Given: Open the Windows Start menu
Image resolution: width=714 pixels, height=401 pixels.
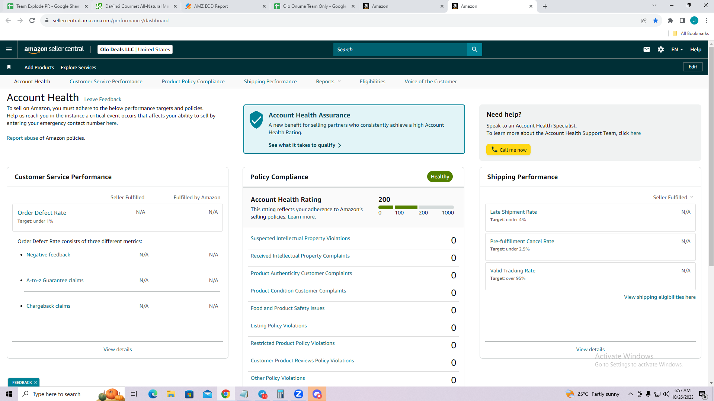Looking at the screenshot, I should pos(9,394).
